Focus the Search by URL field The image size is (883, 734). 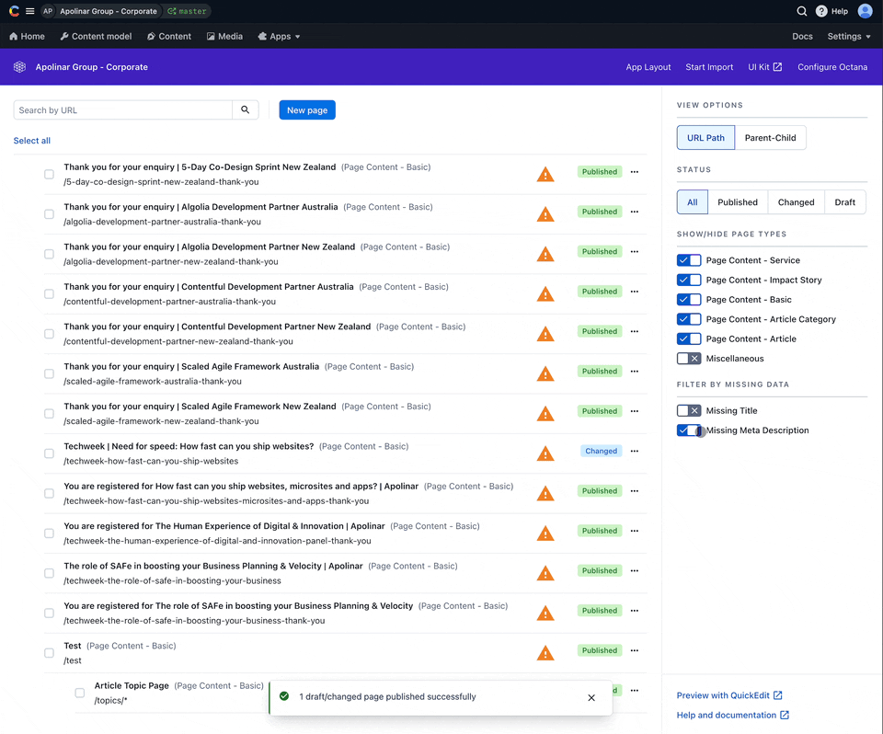[x=122, y=109]
